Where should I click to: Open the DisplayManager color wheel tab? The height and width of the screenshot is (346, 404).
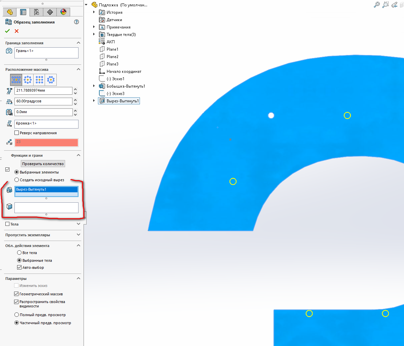(63, 12)
